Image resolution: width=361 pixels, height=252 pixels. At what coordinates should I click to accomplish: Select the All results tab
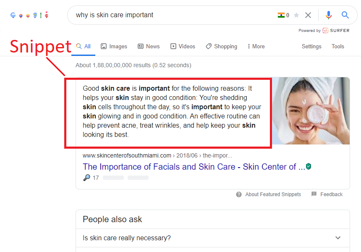84,46
